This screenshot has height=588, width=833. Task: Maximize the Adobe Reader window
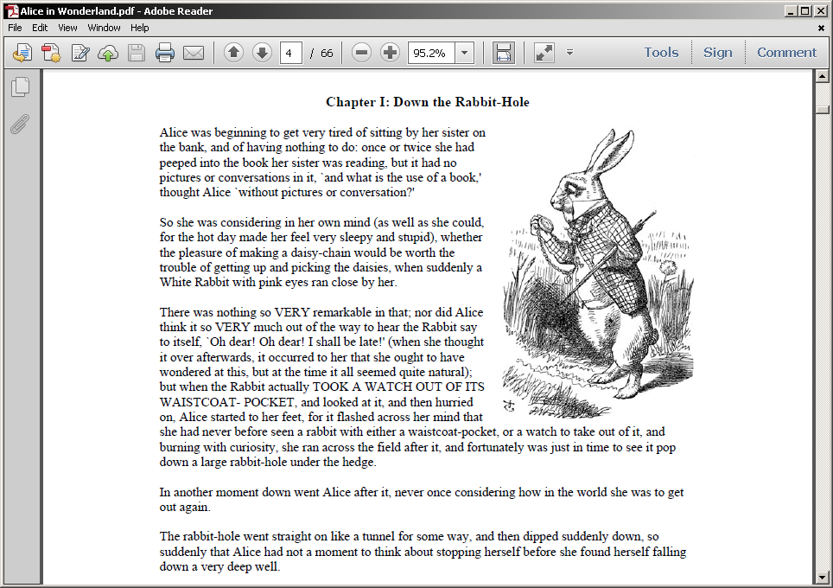click(805, 10)
